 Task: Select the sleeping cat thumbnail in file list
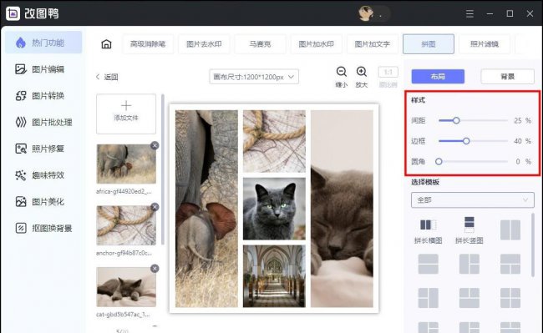point(126,287)
